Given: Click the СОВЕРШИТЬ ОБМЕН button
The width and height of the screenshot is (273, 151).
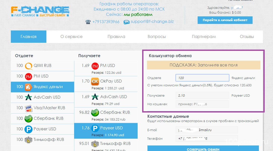Looking at the screenshot, I should pyautogui.click(x=203, y=148).
